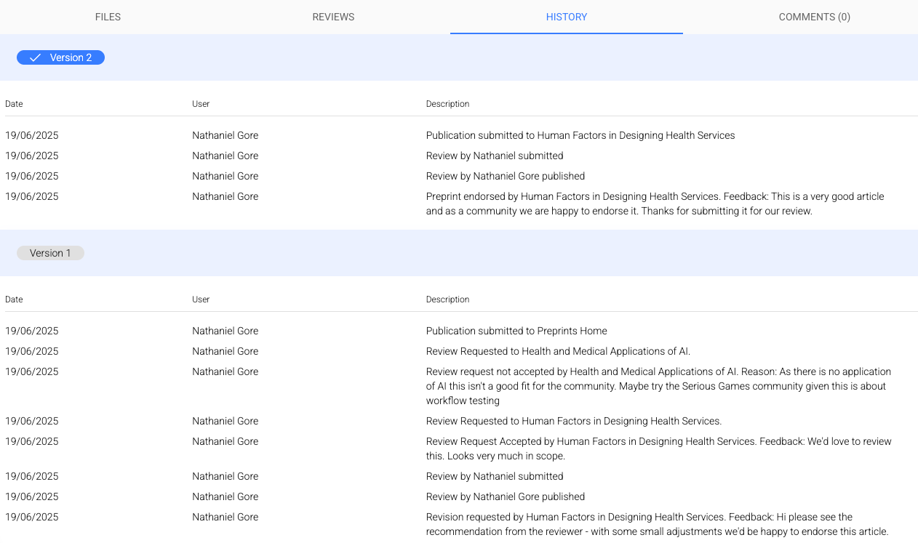Select the Version 2 chip label
This screenshot has height=543, width=918.
71,57
